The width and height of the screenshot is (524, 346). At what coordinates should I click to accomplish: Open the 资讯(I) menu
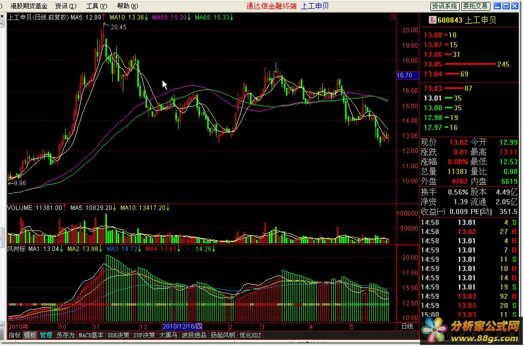coord(65,6)
